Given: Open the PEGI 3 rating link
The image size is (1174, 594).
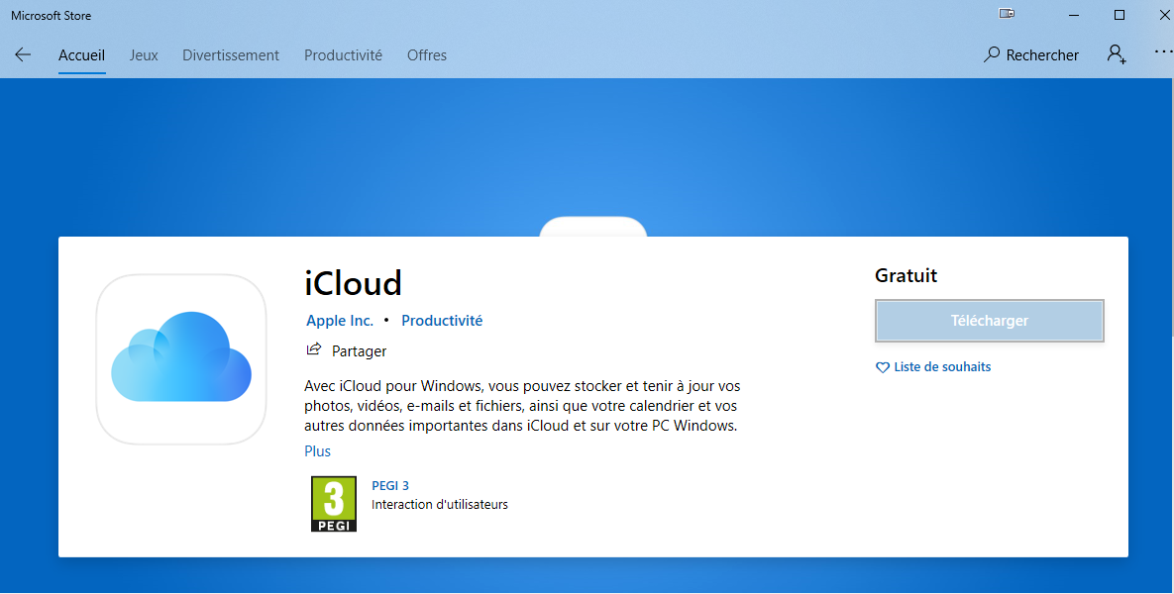Looking at the screenshot, I should tap(390, 485).
